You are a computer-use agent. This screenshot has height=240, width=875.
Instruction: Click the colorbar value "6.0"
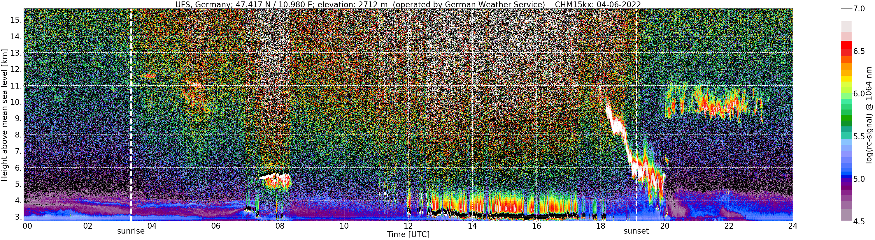pyautogui.click(x=859, y=94)
